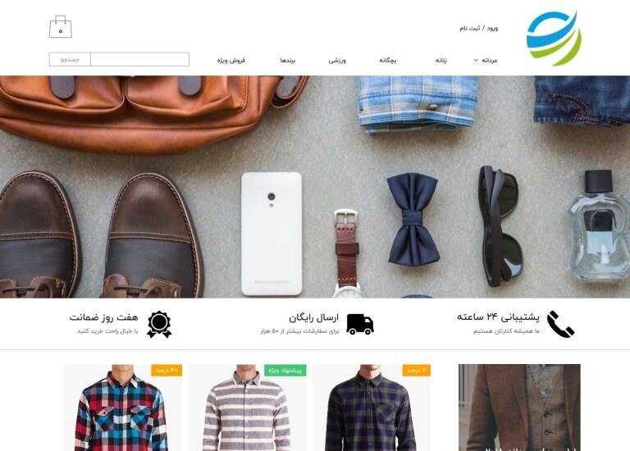Viewport: 630px width, 451px height.
Task: Expand the مردانه menu chevron
Action: point(476,60)
